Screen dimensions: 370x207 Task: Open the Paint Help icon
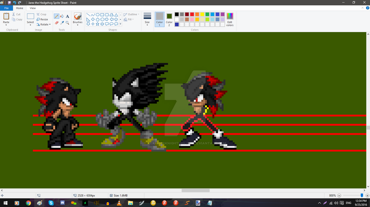click(x=367, y=8)
